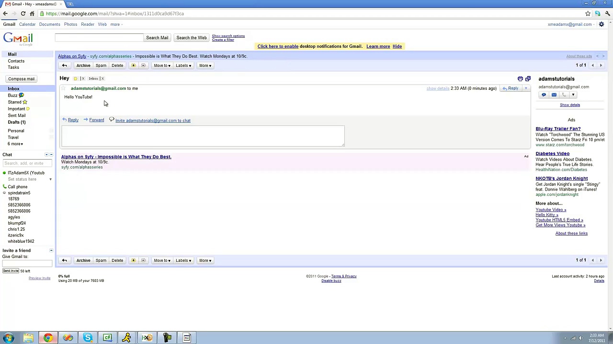Expand the 6 more labels list

tap(15, 144)
